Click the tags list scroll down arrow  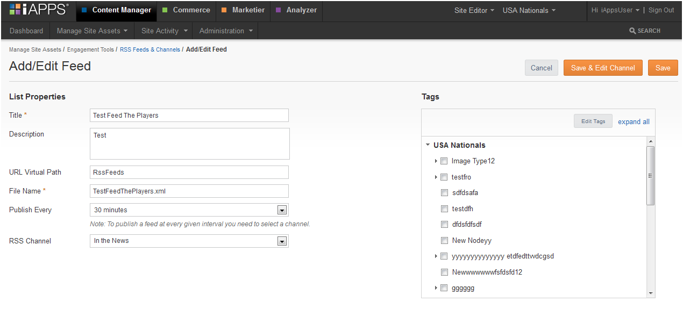pyautogui.click(x=651, y=293)
